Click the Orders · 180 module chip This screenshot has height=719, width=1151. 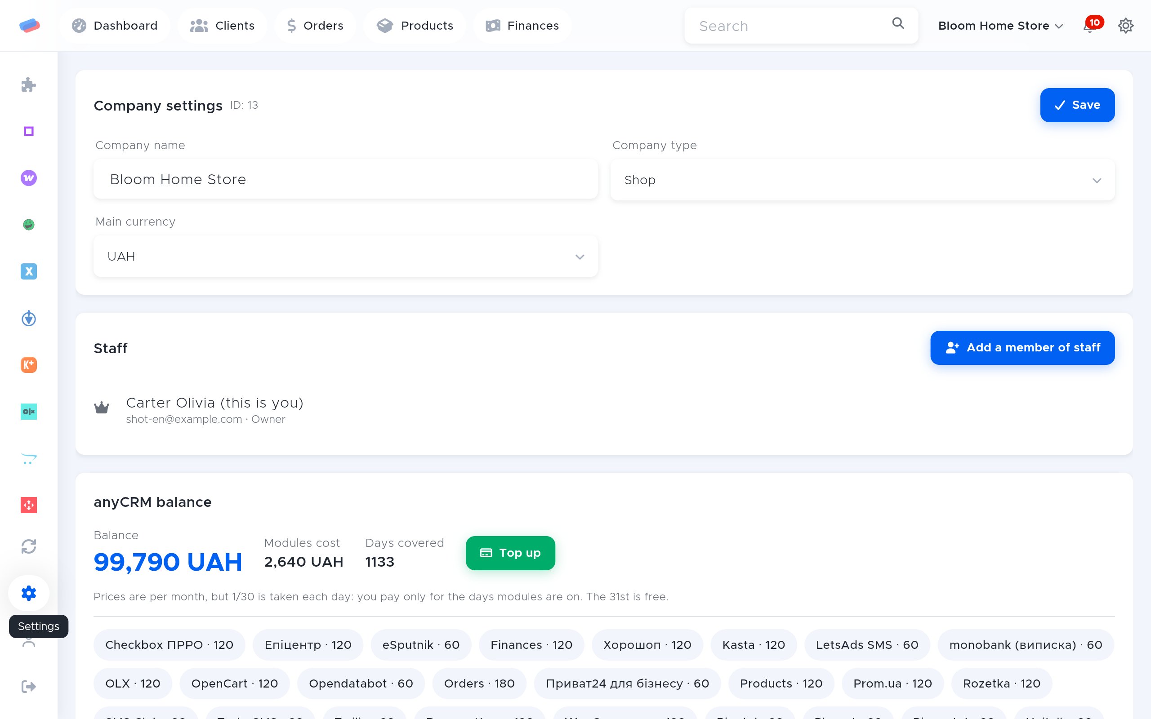(479, 683)
